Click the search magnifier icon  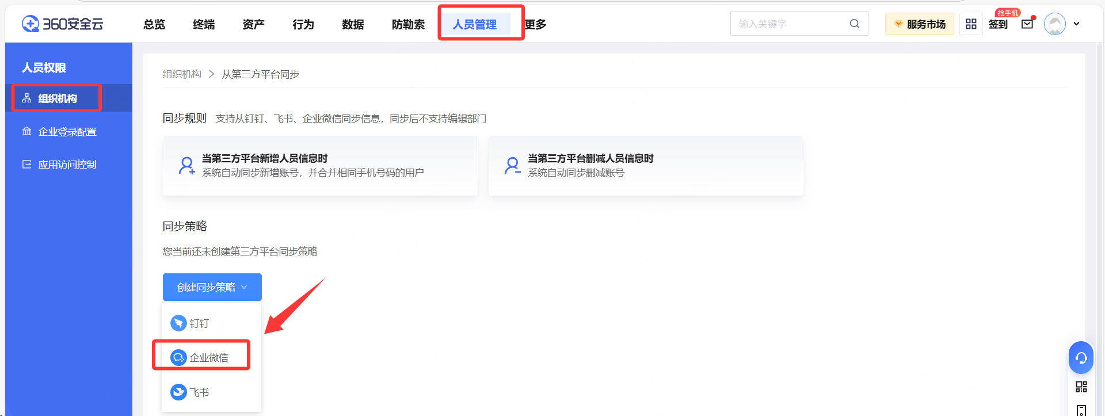coord(855,24)
